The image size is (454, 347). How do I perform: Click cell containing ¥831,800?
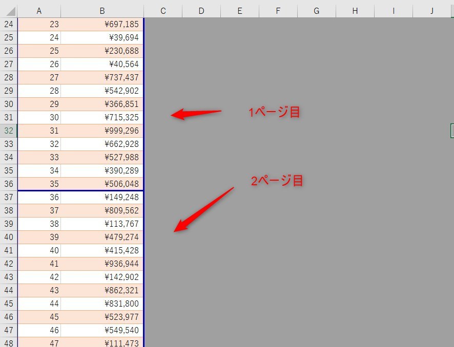102,303
